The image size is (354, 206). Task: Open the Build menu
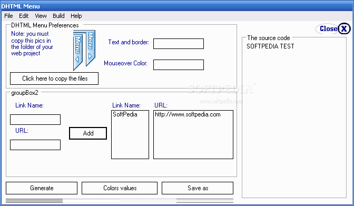pos(58,16)
